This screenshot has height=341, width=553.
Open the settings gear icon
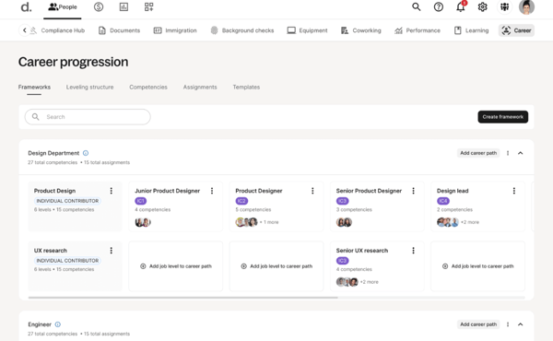[482, 6]
